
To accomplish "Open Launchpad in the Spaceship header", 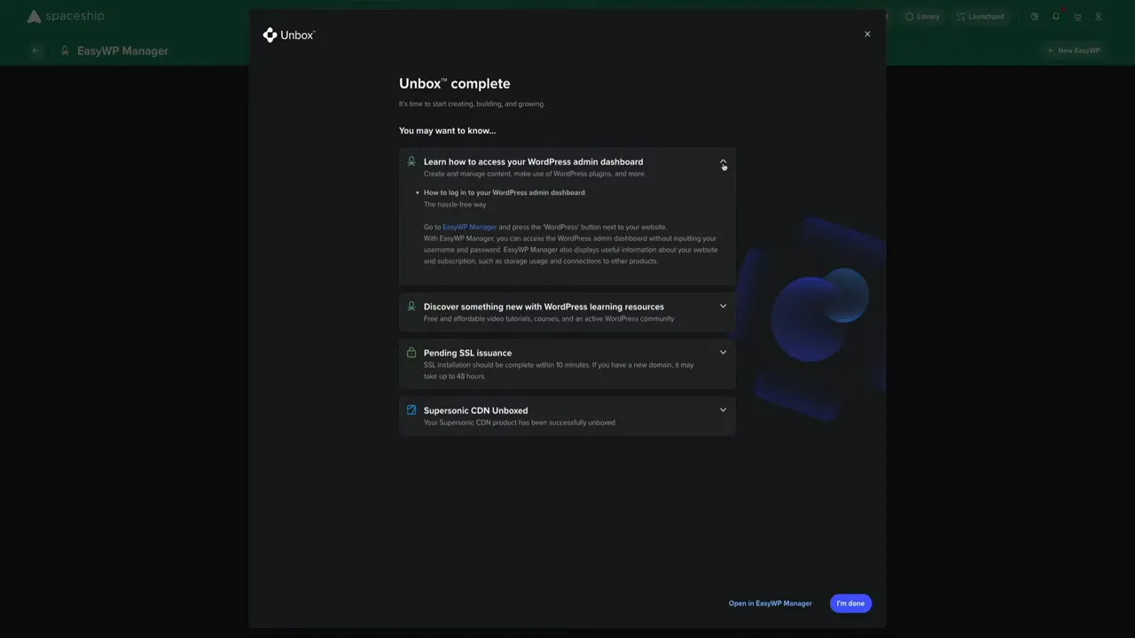I will (980, 17).
